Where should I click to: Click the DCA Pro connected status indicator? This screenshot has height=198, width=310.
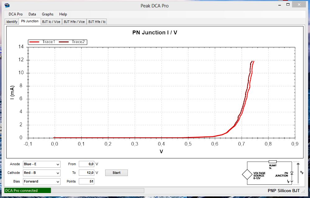point(28,191)
